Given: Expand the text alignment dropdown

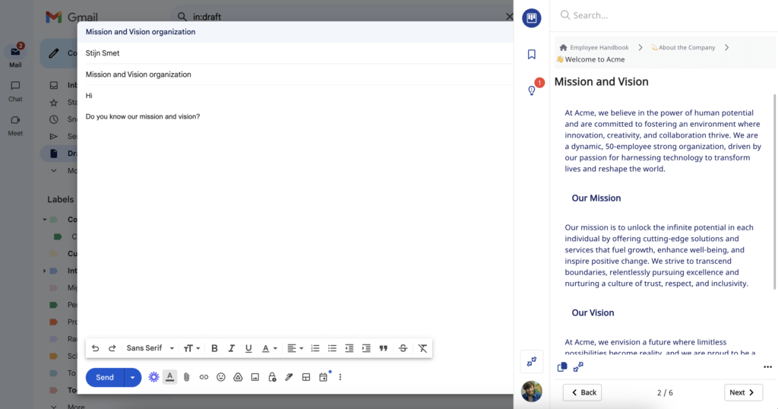Looking at the screenshot, I should tap(295, 348).
